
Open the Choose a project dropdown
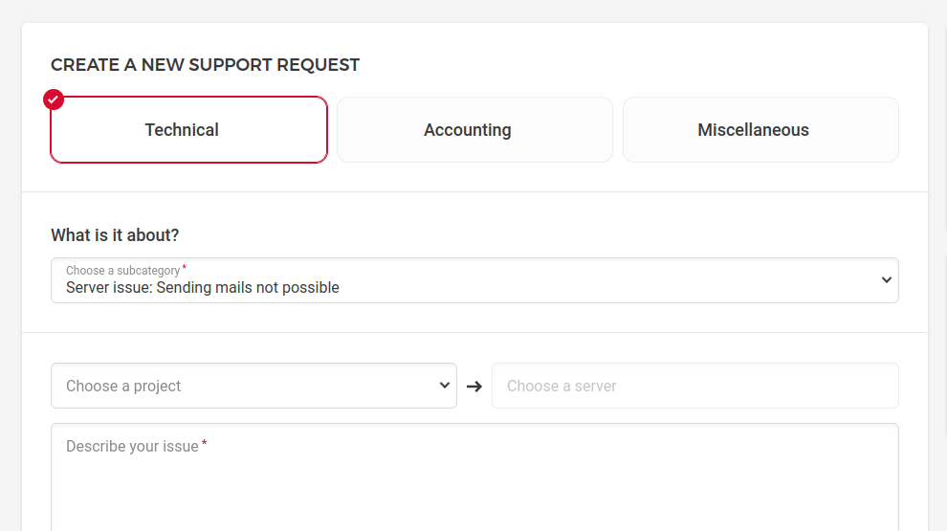(253, 386)
